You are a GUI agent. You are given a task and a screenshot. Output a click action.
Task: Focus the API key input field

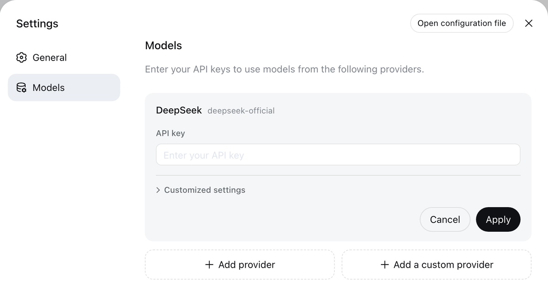(x=338, y=155)
